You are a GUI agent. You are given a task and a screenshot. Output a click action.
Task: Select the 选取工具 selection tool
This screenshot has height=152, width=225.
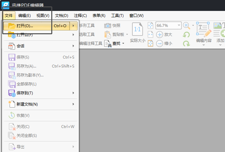pyautogui.click(x=87, y=34)
